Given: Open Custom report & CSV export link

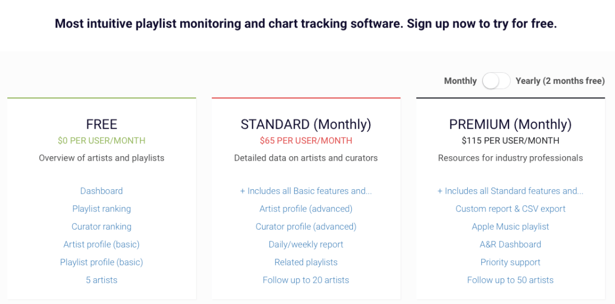Looking at the screenshot, I should click(510, 209).
